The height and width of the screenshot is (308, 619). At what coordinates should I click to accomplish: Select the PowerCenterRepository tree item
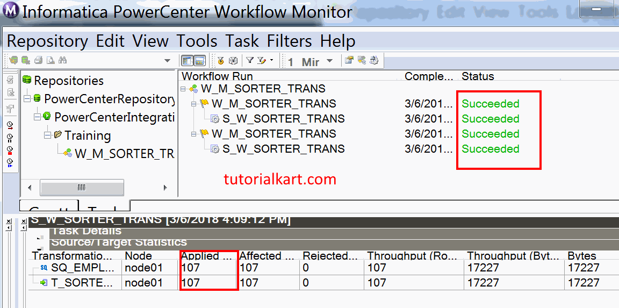(x=110, y=99)
